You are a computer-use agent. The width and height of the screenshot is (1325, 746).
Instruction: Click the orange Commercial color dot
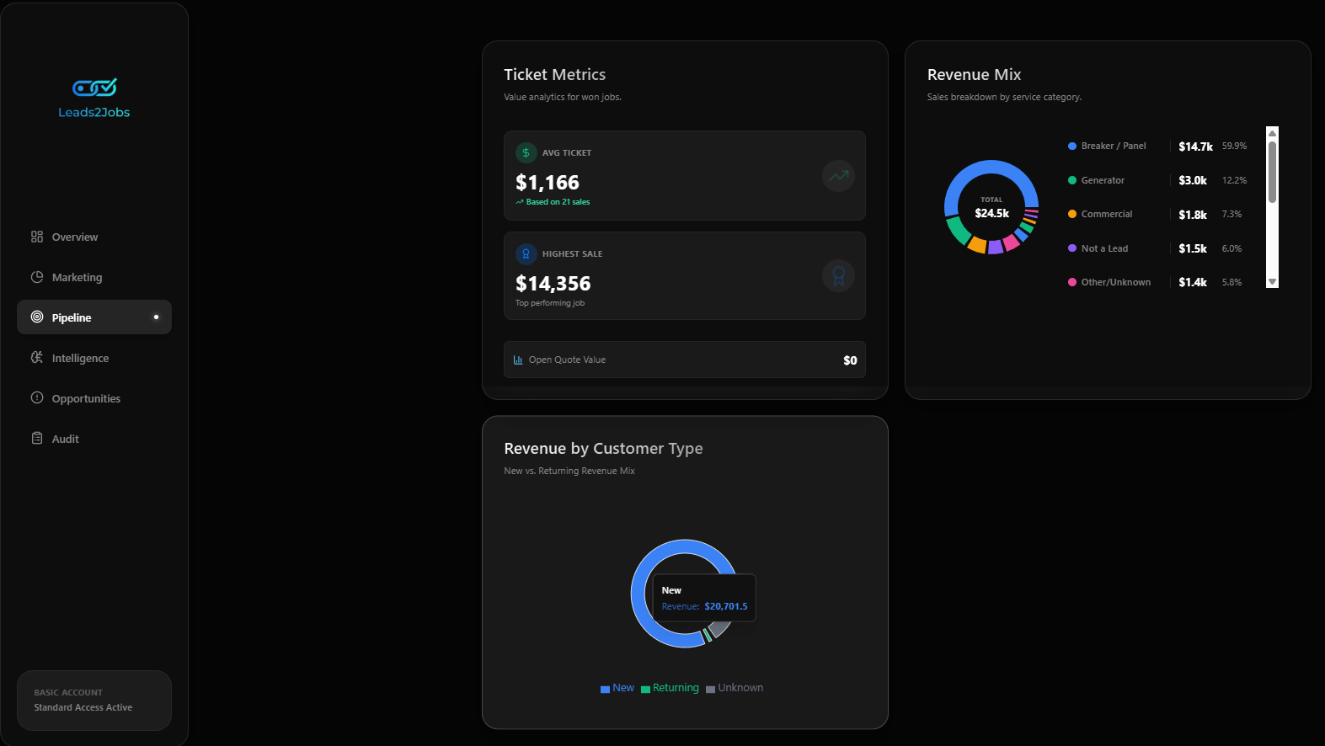[1072, 214]
